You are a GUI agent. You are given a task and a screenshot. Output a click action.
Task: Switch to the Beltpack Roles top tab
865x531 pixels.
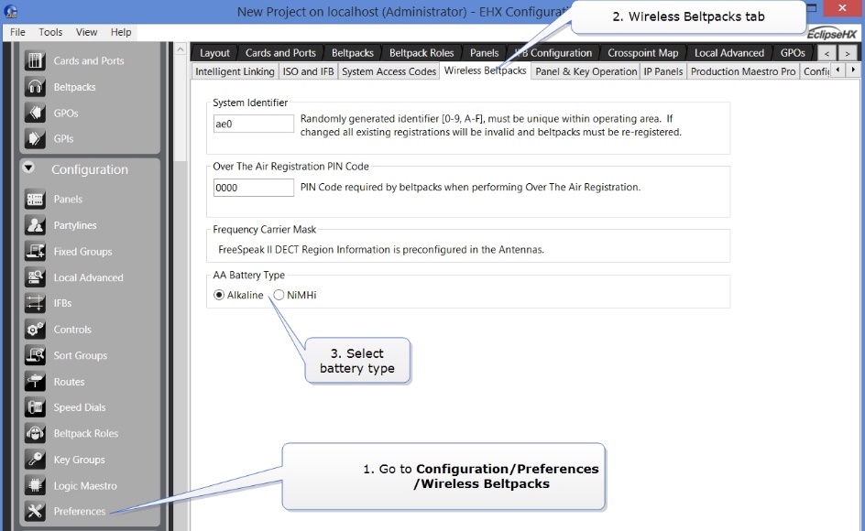pos(422,53)
